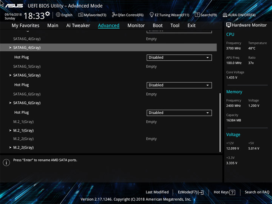Screen dimensions: 272x204
Task: Click the AURA light icon
Action: click(225, 15)
